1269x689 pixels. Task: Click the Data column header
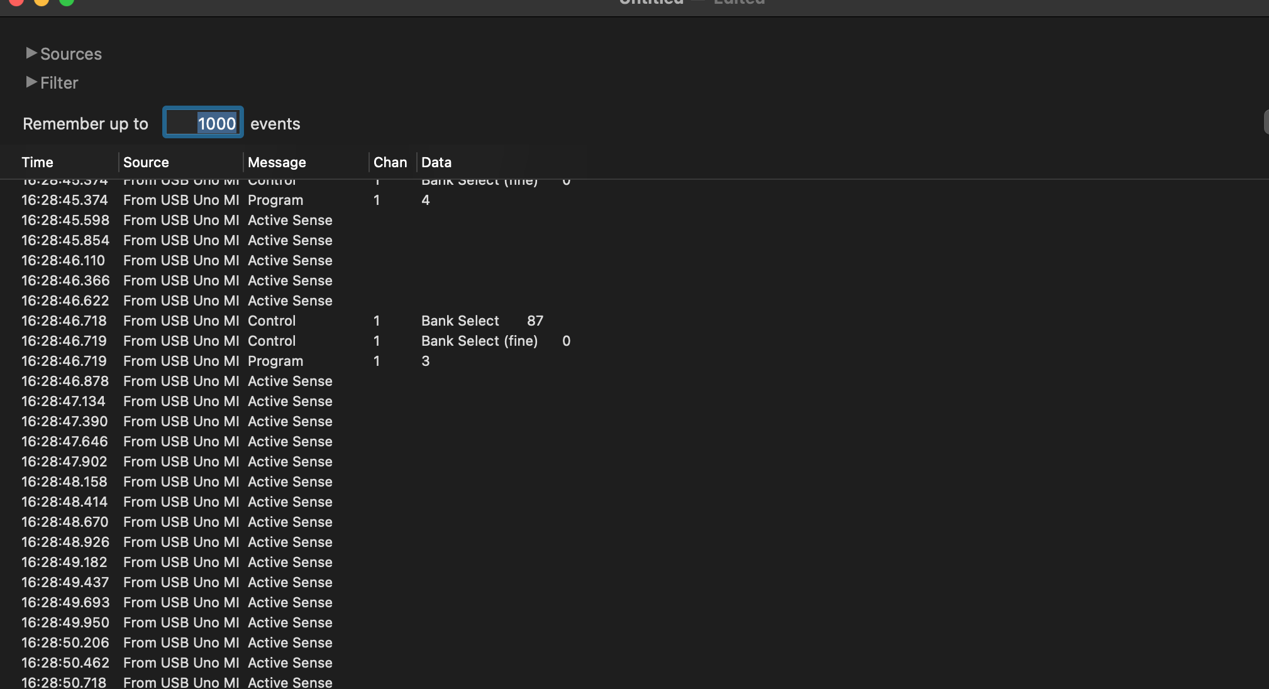(436, 162)
